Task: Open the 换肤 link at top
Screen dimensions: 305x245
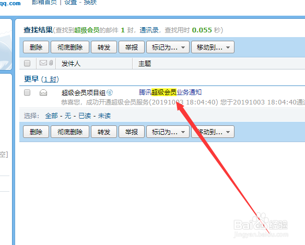Action: point(90,2)
